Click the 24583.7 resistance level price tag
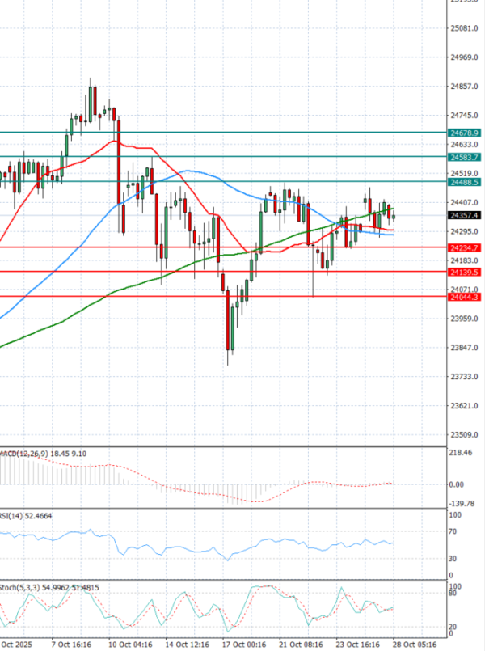The height and width of the screenshot is (651, 485). pyautogui.click(x=465, y=157)
